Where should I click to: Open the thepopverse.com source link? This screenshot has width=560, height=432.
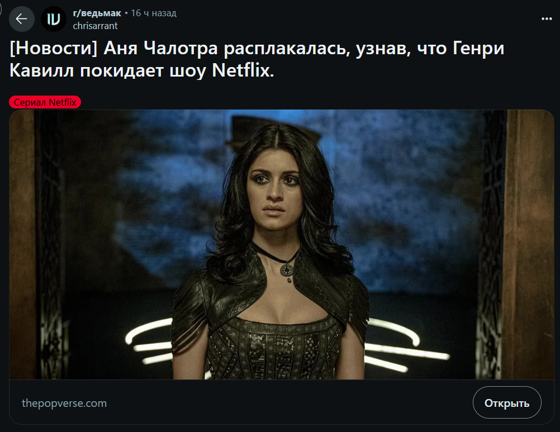coord(64,403)
